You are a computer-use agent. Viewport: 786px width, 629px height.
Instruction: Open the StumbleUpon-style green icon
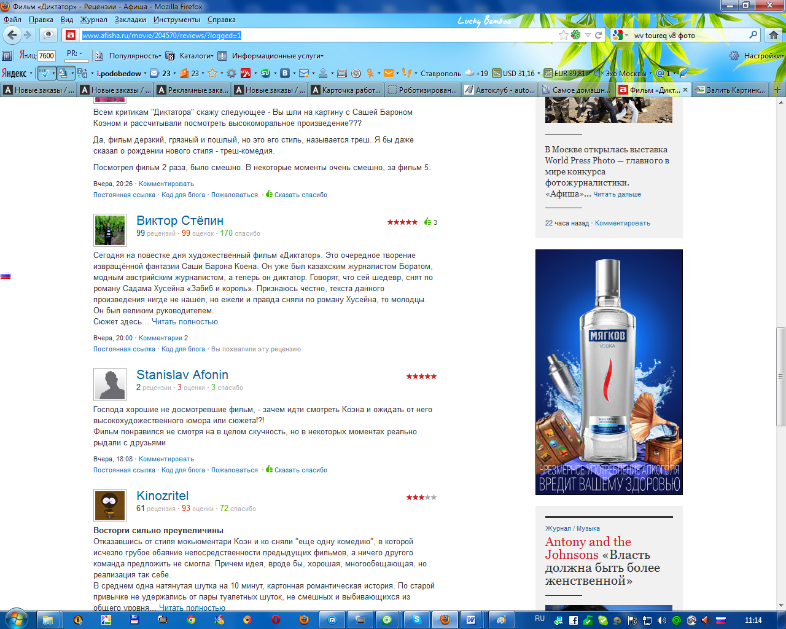click(265, 73)
